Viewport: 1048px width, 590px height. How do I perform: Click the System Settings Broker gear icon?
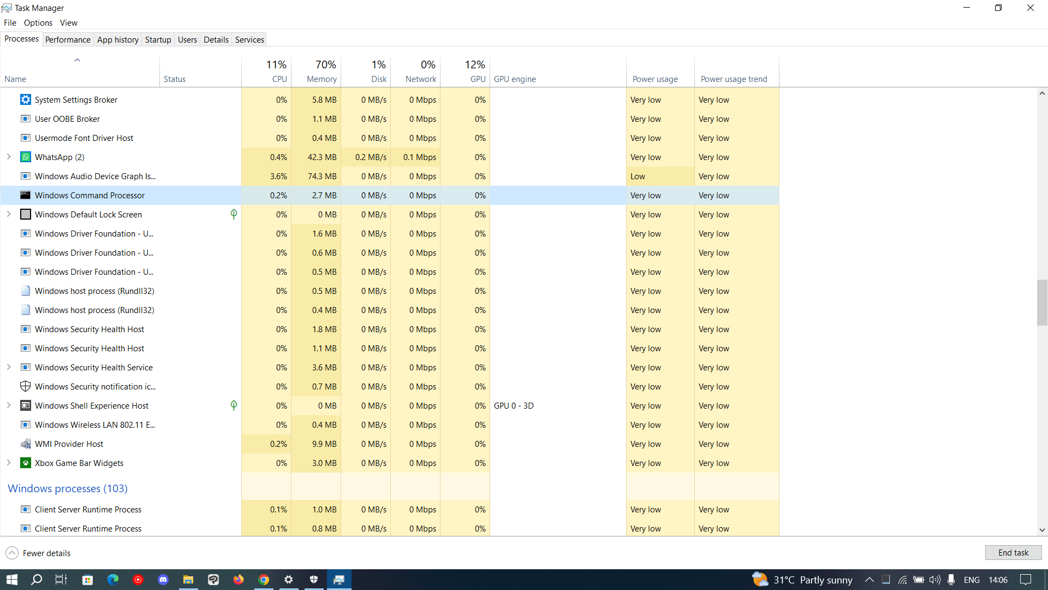[x=26, y=100]
